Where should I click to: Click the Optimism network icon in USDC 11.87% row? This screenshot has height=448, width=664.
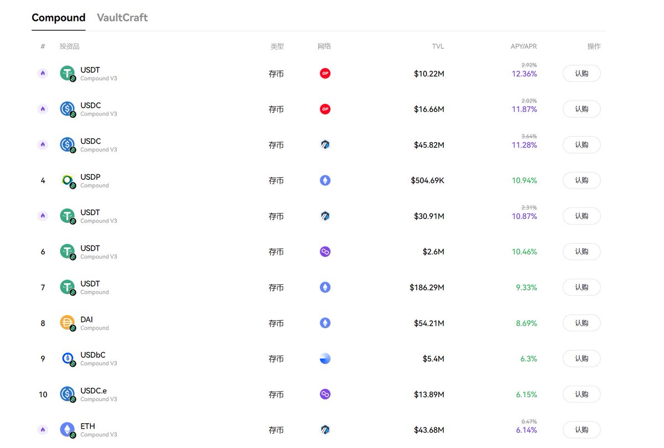pos(325,109)
